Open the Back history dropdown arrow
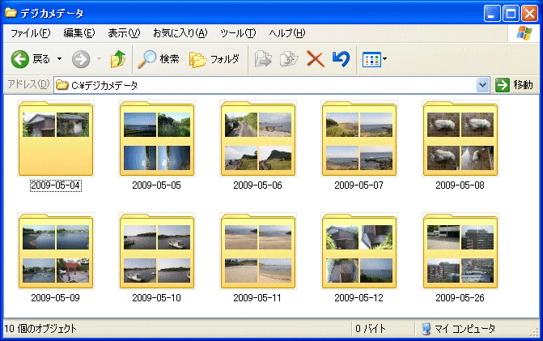 tap(60, 59)
